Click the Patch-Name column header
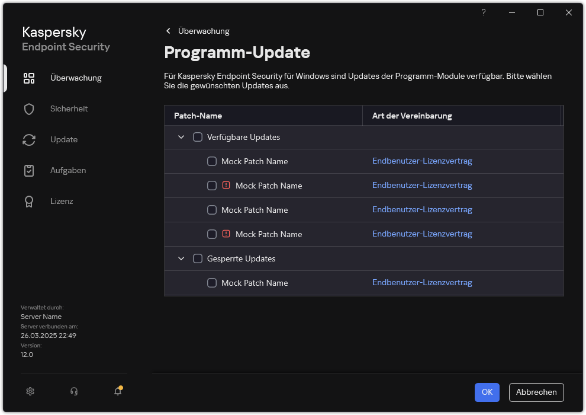 [198, 116]
